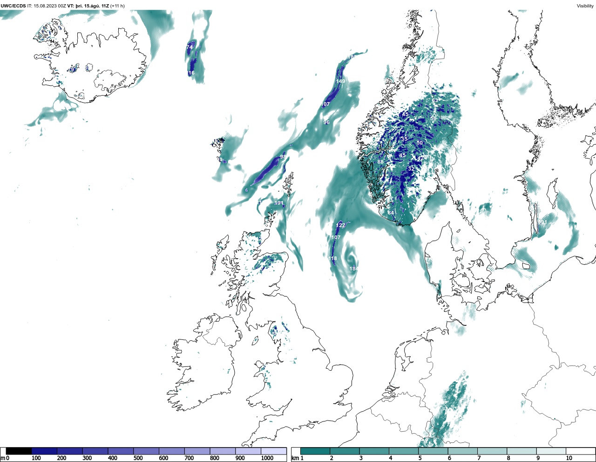Click the 'UWC/ECDS' model label
The height and width of the screenshot is (462, 596).
(13, 6)
